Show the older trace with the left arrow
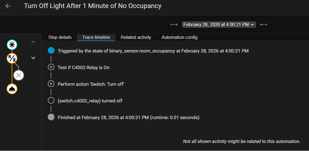 (x=174, y=25)
